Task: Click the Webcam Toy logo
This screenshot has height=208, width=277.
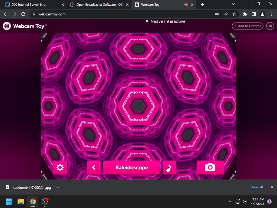Action: [x=25, y=26]
